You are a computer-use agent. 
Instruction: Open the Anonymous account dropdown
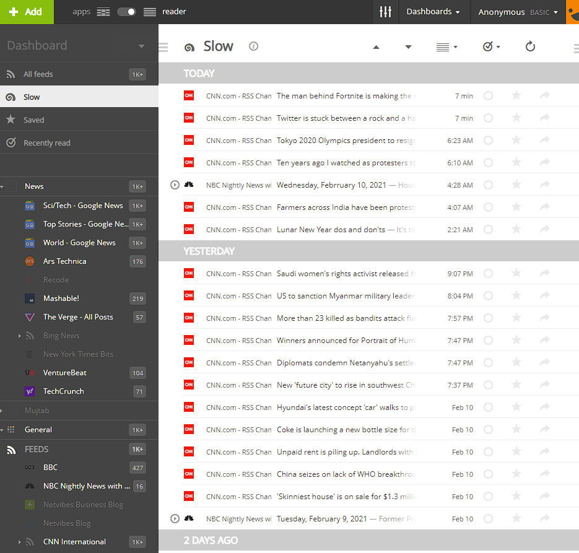pos(518,12)
